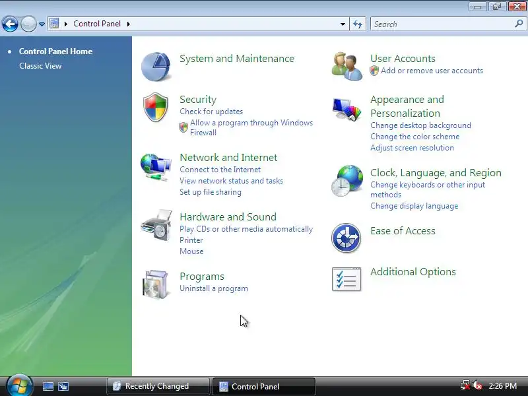Click Change desktop background
Image resolution: width=528 pixels, height=396 pixels.
point(420,125)
